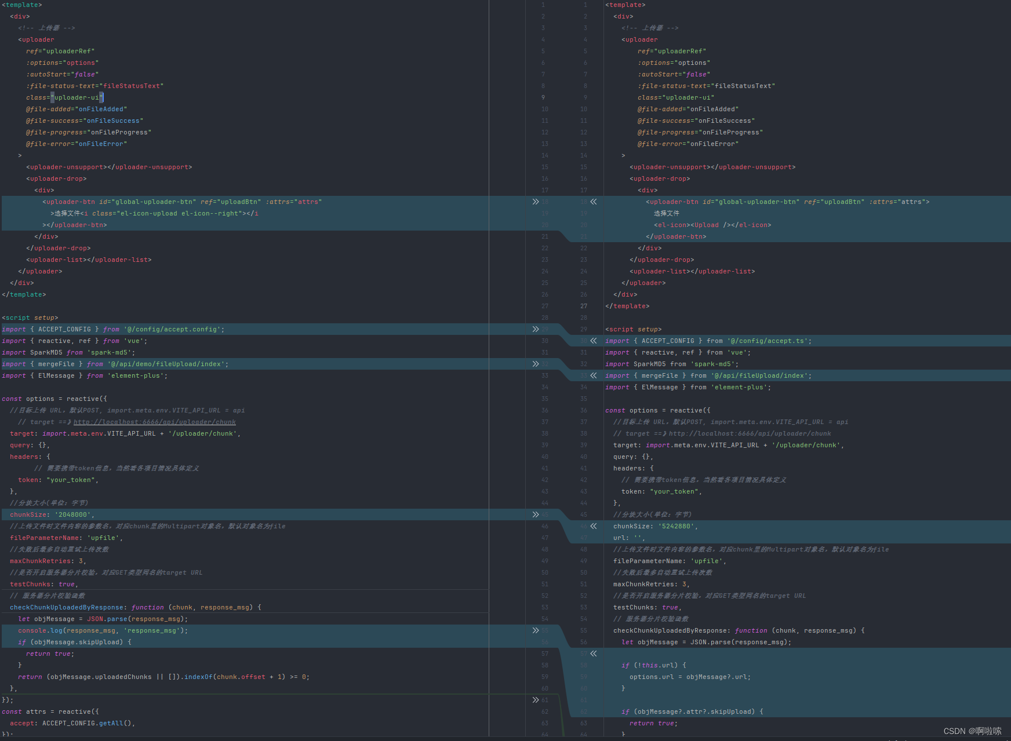
Task: Click 'objMessage?.attr?.skipUpload' condition in right pane
Action: click(x=692, y=711)
